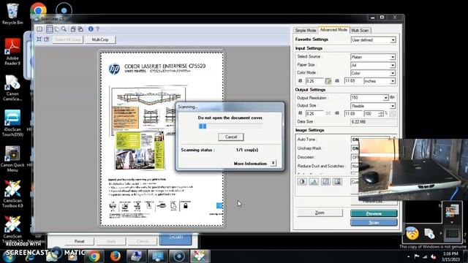Screen dimensions: 468x263
Task: Show hidden system tray icons arrow
Action: (x=408, y=256)
